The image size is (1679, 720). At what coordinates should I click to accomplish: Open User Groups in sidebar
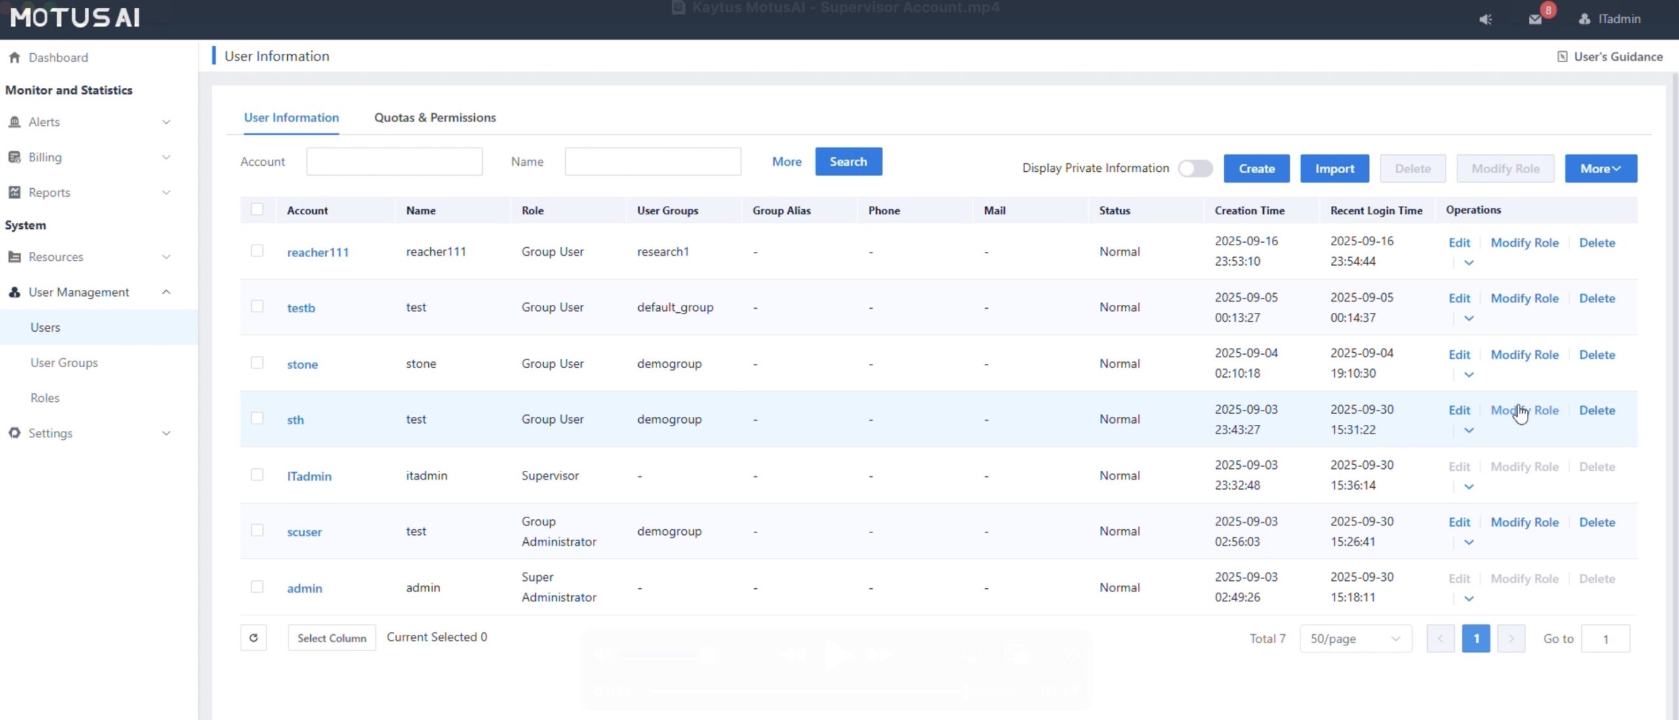pyautogui.click(x=64, y=363)
